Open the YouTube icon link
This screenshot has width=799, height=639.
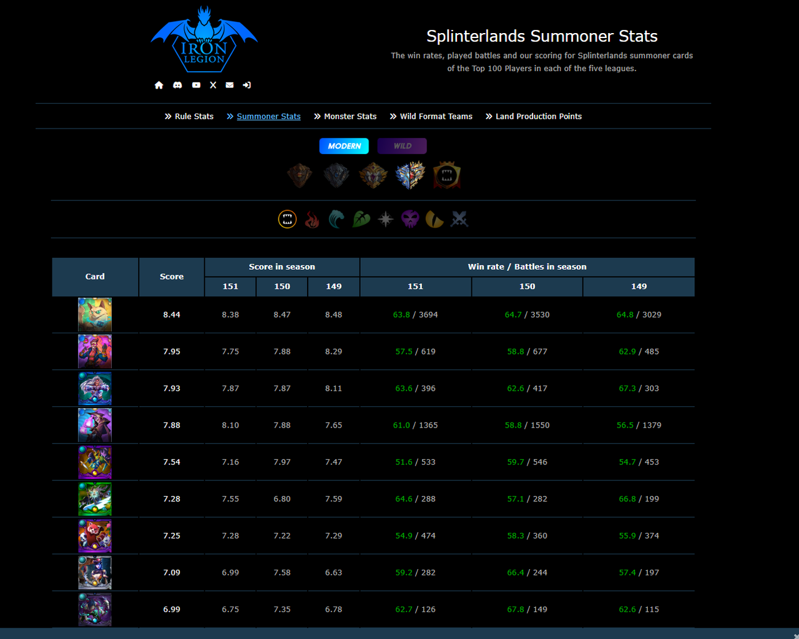(x=196, y=85)
